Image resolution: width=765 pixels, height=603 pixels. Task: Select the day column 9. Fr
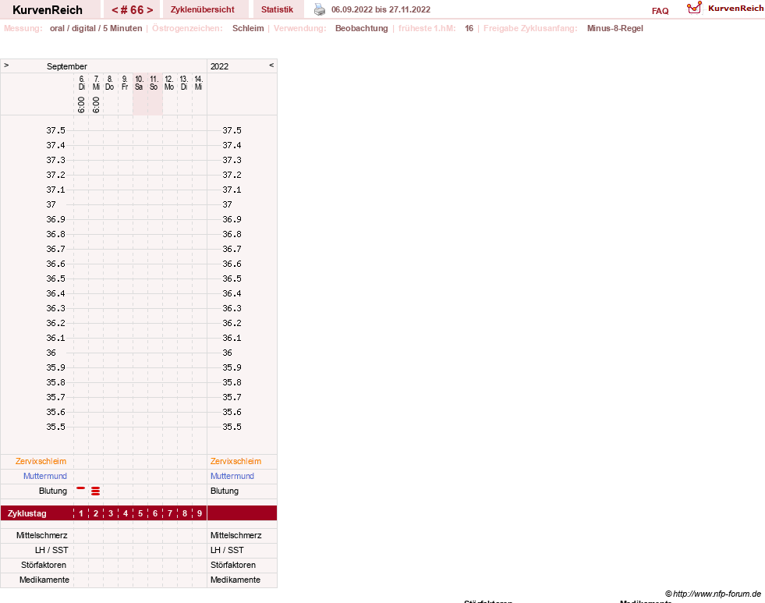(x=125, y=83)
